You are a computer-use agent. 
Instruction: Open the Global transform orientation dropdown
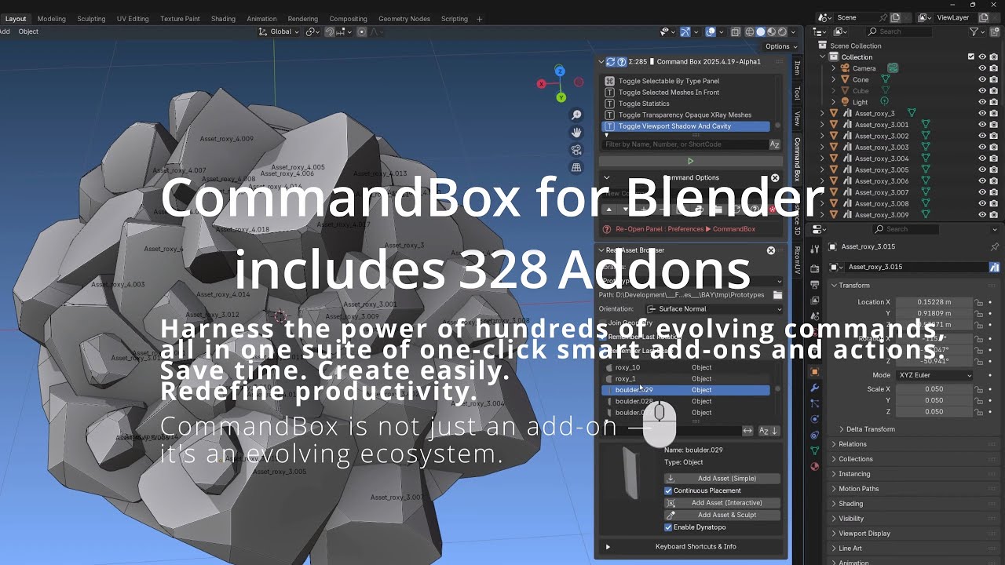(x=280, y=31)
